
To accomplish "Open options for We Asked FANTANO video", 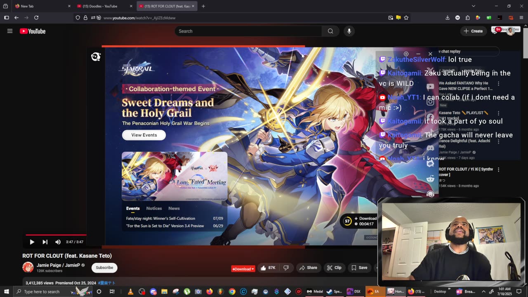I will [x=498, y=83].
